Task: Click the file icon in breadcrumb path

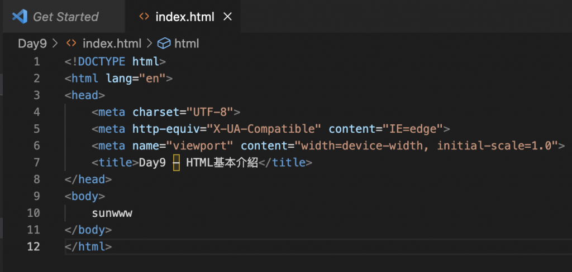Action: 71,43
